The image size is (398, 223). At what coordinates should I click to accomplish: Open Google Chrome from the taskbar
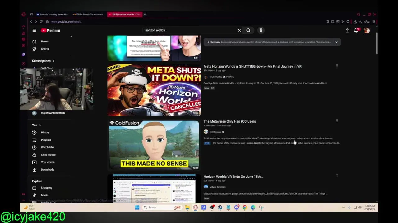245,208
